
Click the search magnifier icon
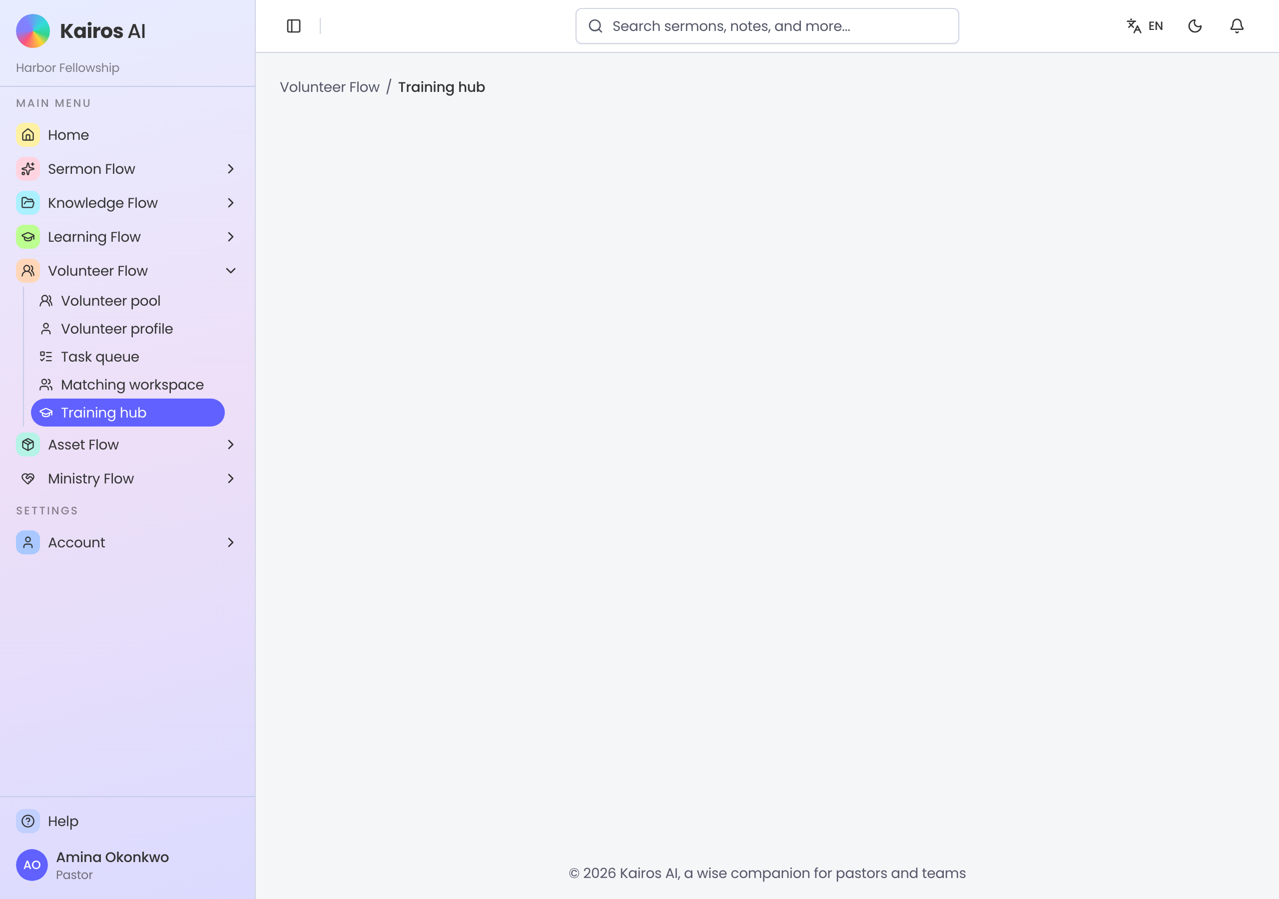click(596, 26)
